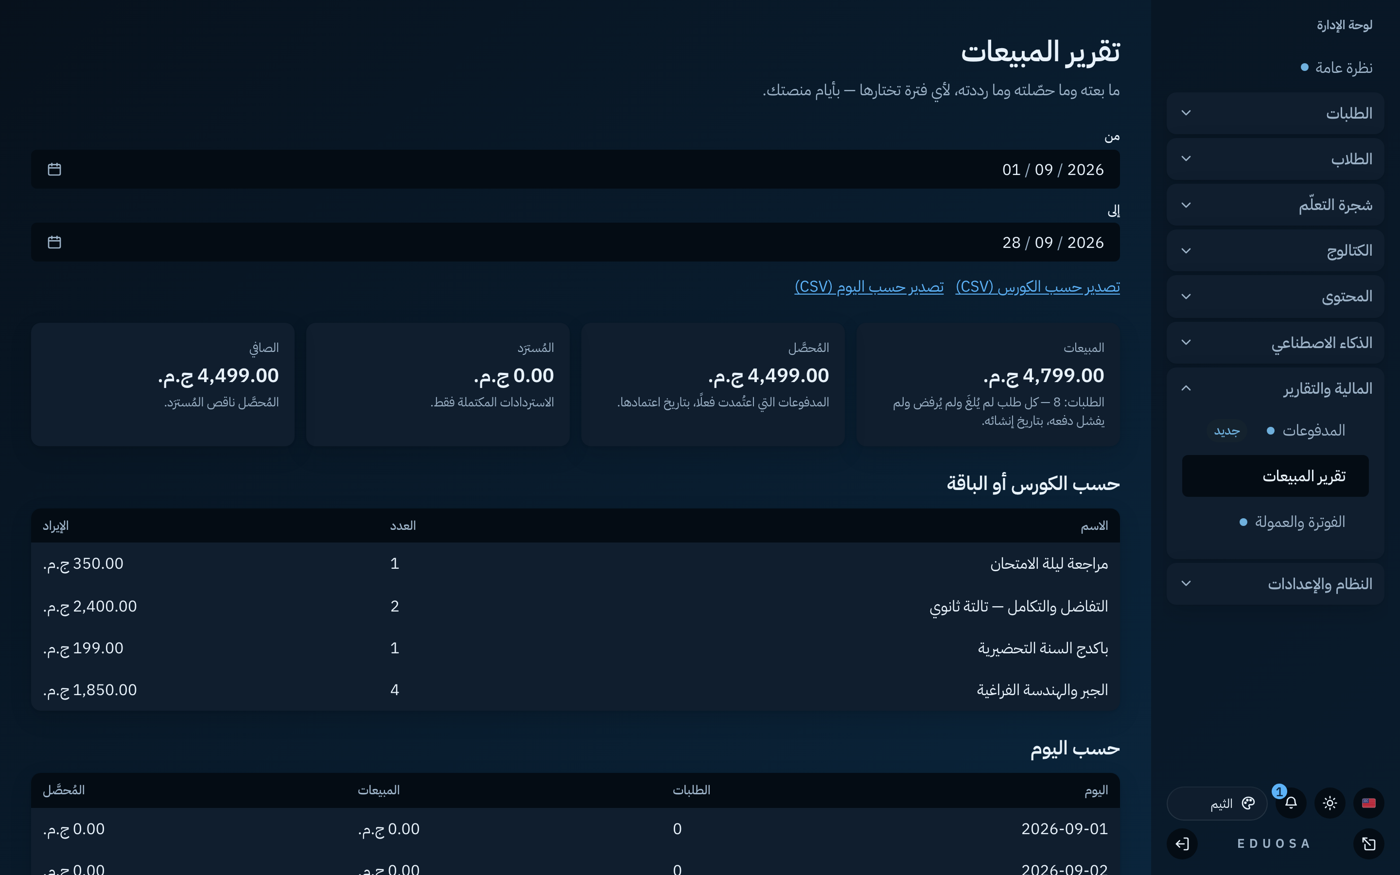Viewport: 1400px width, 875px height.
Task: Select row مراجعة ليلة الامتحان
Action: (x=576, y=564)
